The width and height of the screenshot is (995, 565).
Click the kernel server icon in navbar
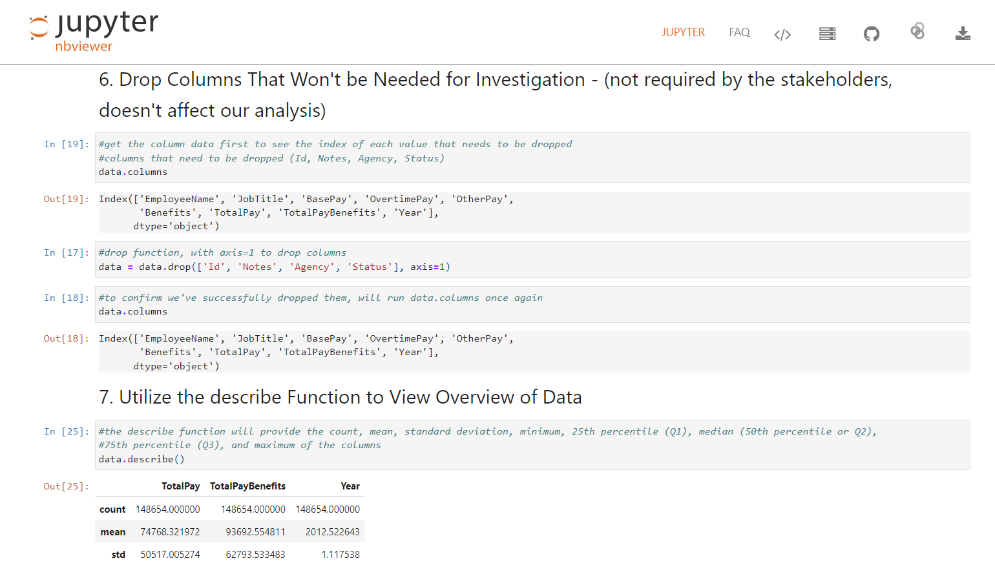827,34
